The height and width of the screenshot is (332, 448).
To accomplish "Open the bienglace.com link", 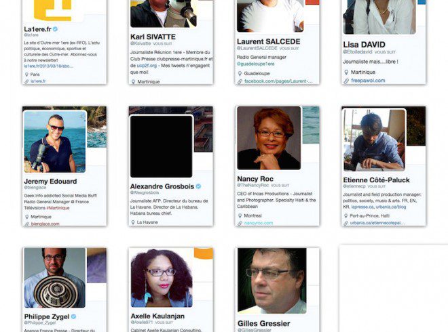I will point(45,224).
